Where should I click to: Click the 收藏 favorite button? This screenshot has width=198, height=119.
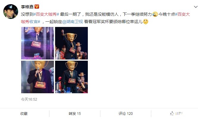(x=24, y=114)
